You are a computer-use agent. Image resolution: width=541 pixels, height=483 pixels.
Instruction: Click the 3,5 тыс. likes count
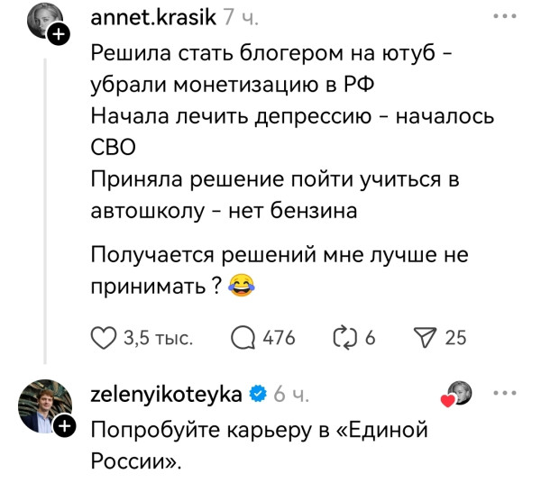[x=158, y=338]
